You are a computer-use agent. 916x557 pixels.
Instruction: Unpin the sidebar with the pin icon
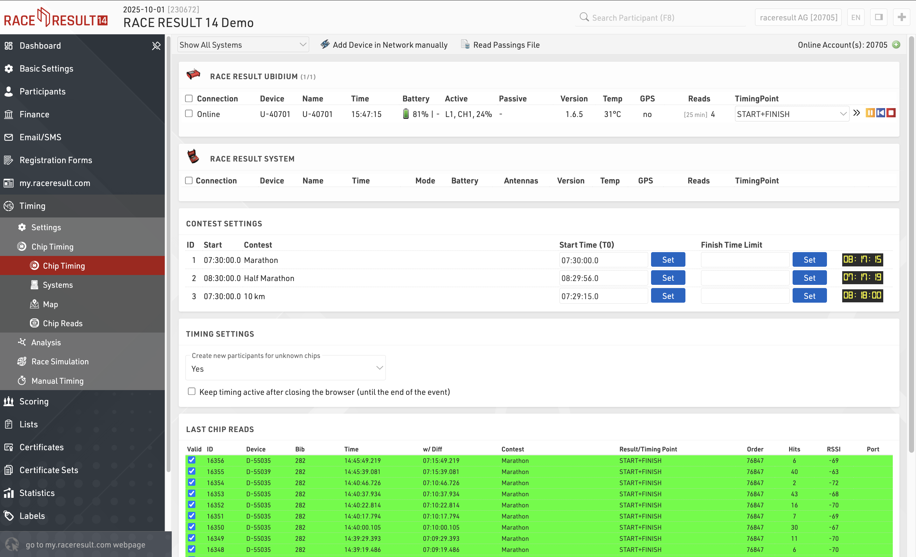[156, 46]
